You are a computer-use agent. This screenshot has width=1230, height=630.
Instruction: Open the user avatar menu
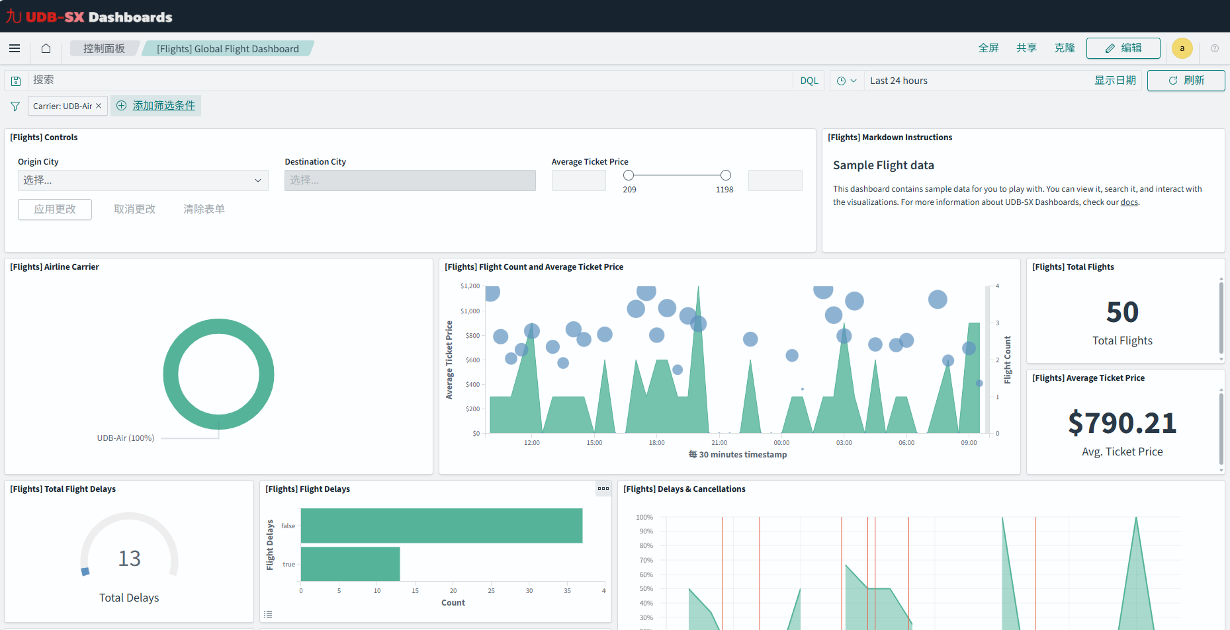pyautogui.click(x=1182, y=48)
